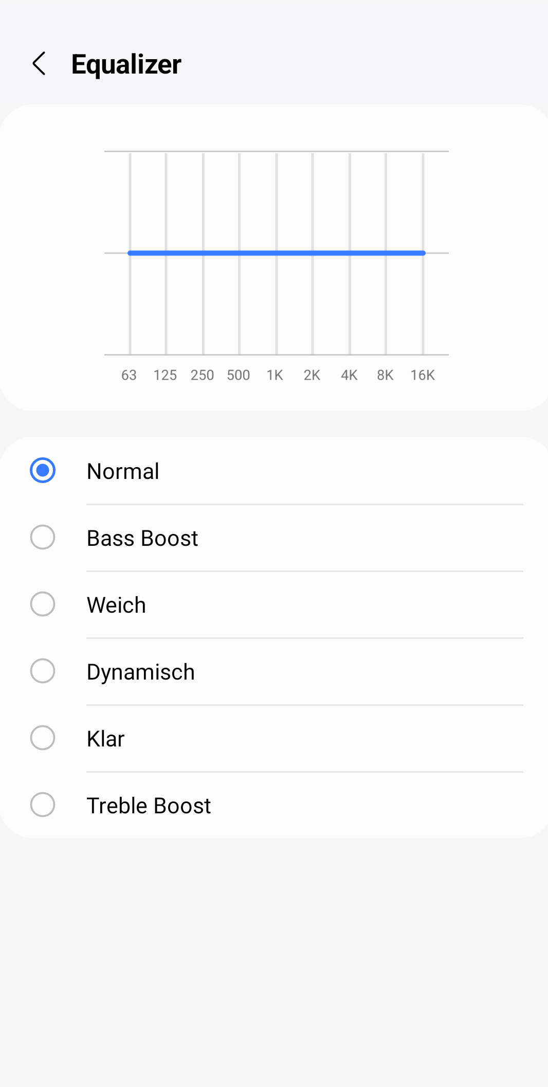The image size is (548, 1087).
Task: Tap the Treble Boost preset label
Action: [x=149, y=806]
